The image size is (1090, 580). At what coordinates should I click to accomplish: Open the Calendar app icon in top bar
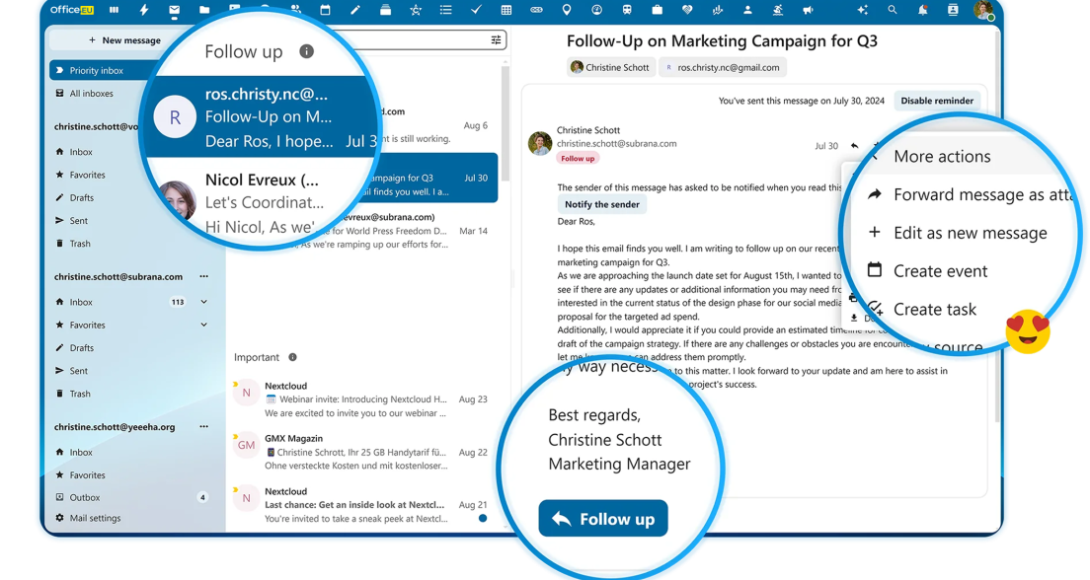tap(325, 11)
